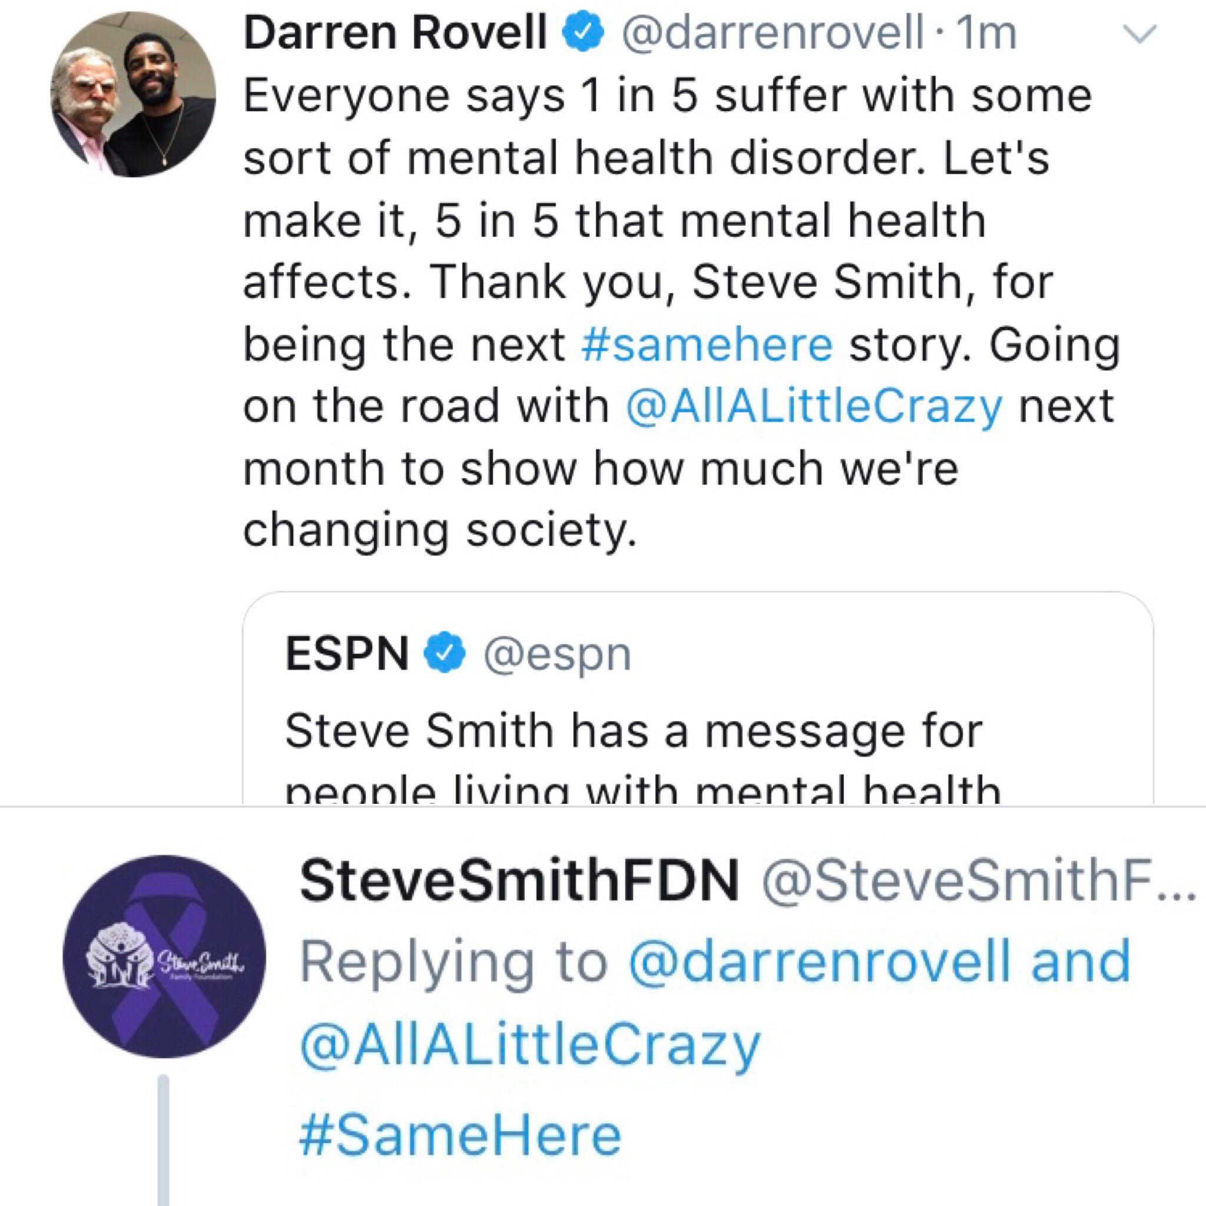This screenshot has height=1206, width=1206.
Task: Click the SteveSmithFDN display name
Action: tap(519, 881)
